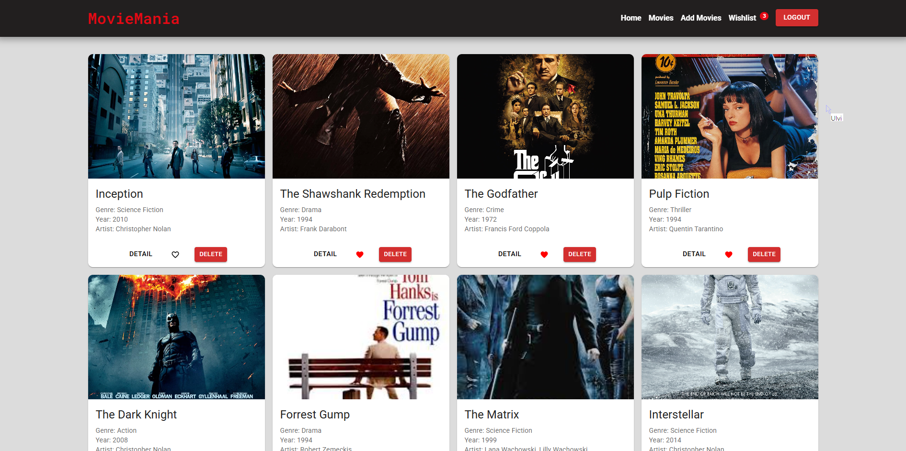This screenshot has width=906, height=451.
Task: Toggle heart on The Shawshank Redemption card
Action: 360,255
